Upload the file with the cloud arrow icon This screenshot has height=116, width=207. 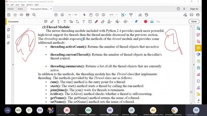pyautogui.click(x=21, y=15)
